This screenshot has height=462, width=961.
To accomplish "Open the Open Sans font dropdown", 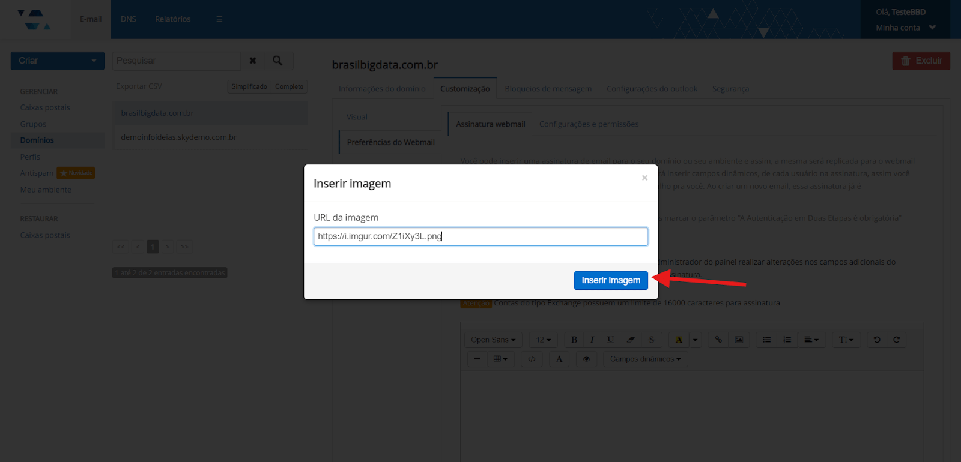I will pos(493,340).
